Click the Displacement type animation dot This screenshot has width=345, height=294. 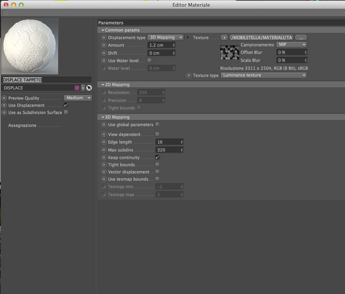[x=104, y=37]
